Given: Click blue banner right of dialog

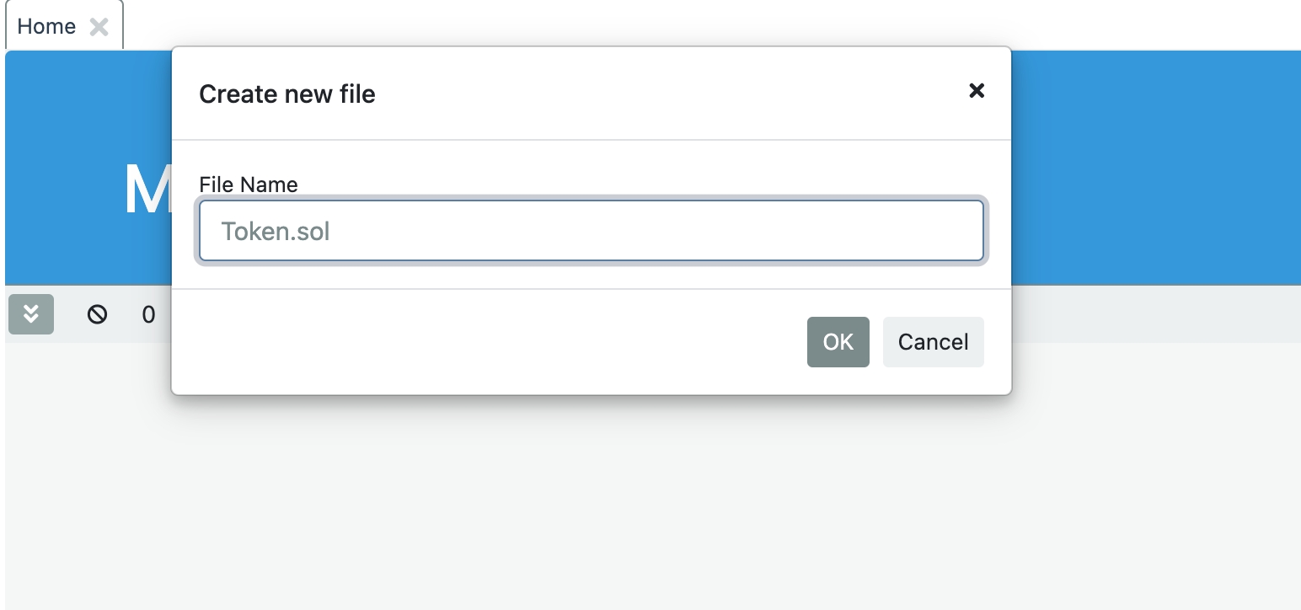Looking at the screenshot, I should click(1154, 169).
